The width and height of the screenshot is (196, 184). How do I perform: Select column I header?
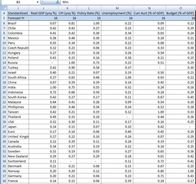tap(17, 8)
